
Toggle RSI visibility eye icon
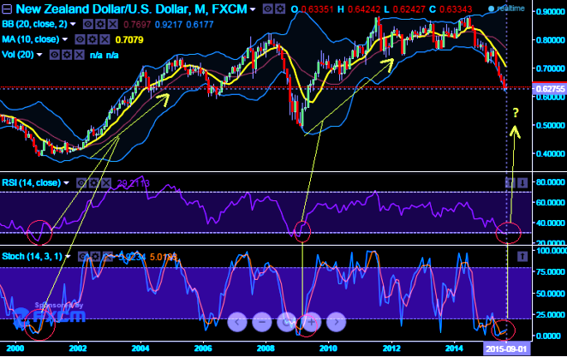pos(81,183)
